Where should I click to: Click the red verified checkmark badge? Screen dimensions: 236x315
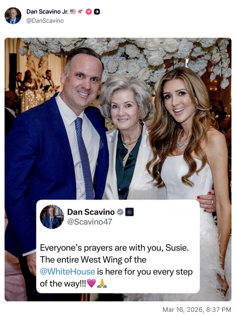(89, 12)
